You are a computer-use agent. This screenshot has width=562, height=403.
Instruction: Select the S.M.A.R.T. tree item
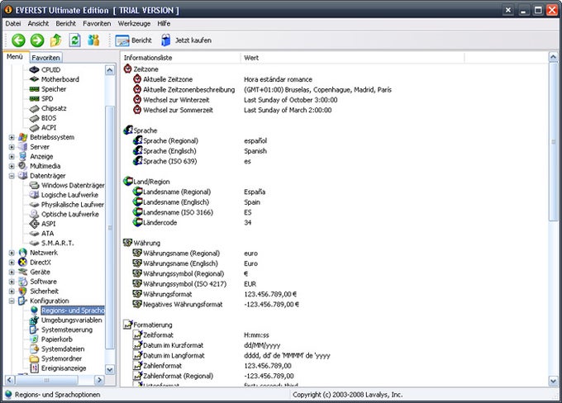coord(57,244)
